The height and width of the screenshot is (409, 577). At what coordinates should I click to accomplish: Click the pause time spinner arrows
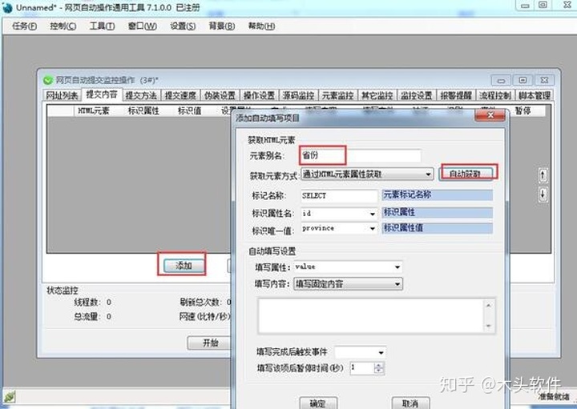tap(378, 368)
